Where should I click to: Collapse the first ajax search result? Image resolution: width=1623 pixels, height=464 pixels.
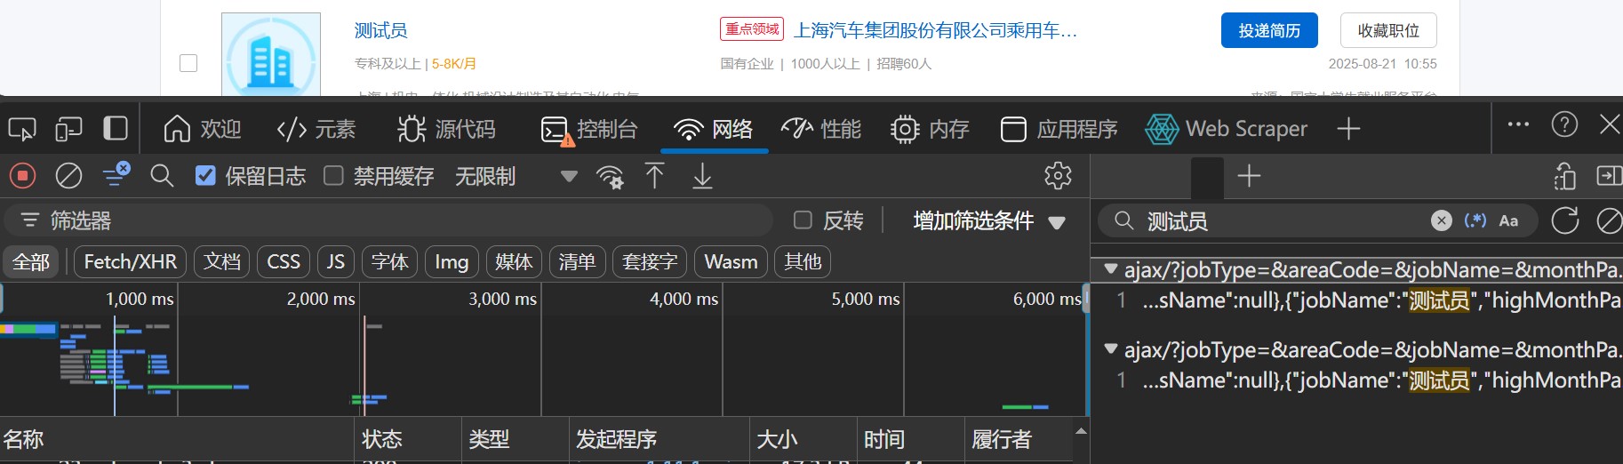coord(1110,268)
